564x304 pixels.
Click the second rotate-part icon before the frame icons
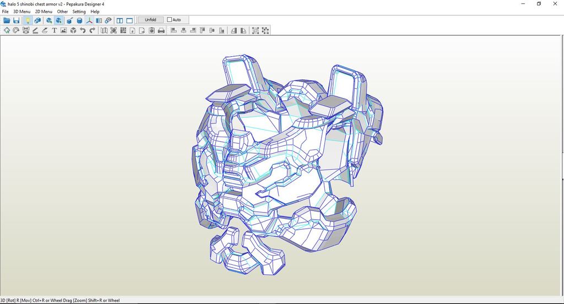click(x=243, y=31)
